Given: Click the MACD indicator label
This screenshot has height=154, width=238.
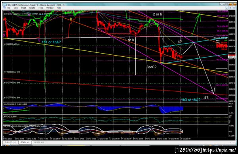Looking at the screenshot, I should click(15, 104).
